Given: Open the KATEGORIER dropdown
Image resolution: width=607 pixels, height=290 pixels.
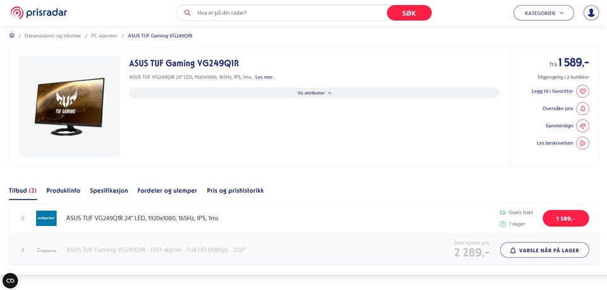Looking at the screenshot, I should point(544,13).
